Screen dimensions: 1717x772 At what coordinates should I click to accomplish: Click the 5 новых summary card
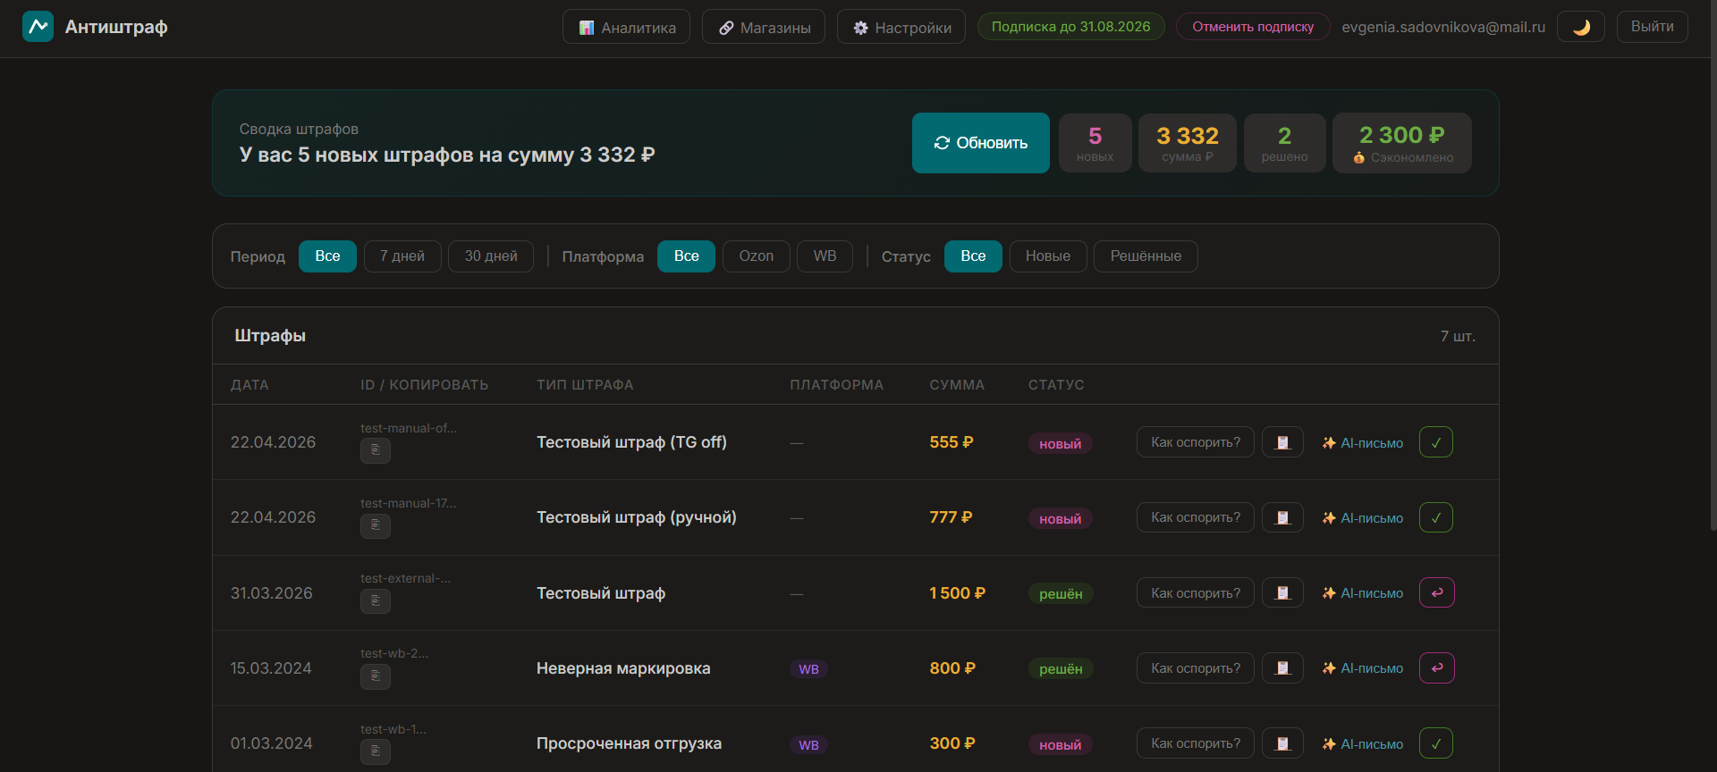coord(1095,143)
